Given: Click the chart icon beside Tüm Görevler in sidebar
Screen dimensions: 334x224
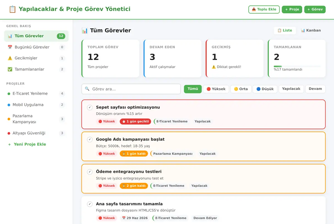Looking at the screenshot, I should [10, 36].
